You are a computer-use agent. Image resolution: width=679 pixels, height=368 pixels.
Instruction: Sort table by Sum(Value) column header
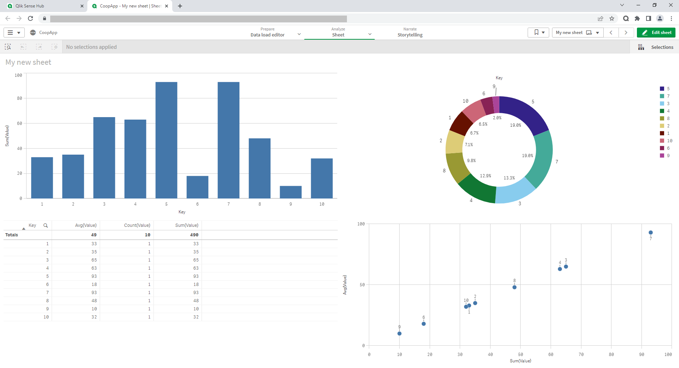click(x=187, y=225)
